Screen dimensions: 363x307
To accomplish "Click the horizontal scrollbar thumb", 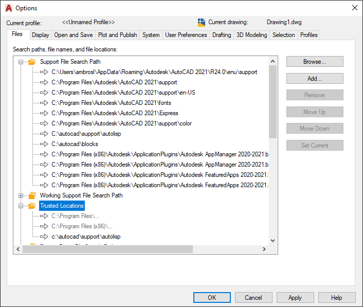I will coord(107,249).
